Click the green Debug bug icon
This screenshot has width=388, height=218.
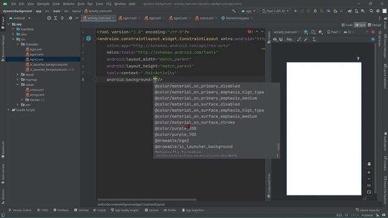coord(315,11)
